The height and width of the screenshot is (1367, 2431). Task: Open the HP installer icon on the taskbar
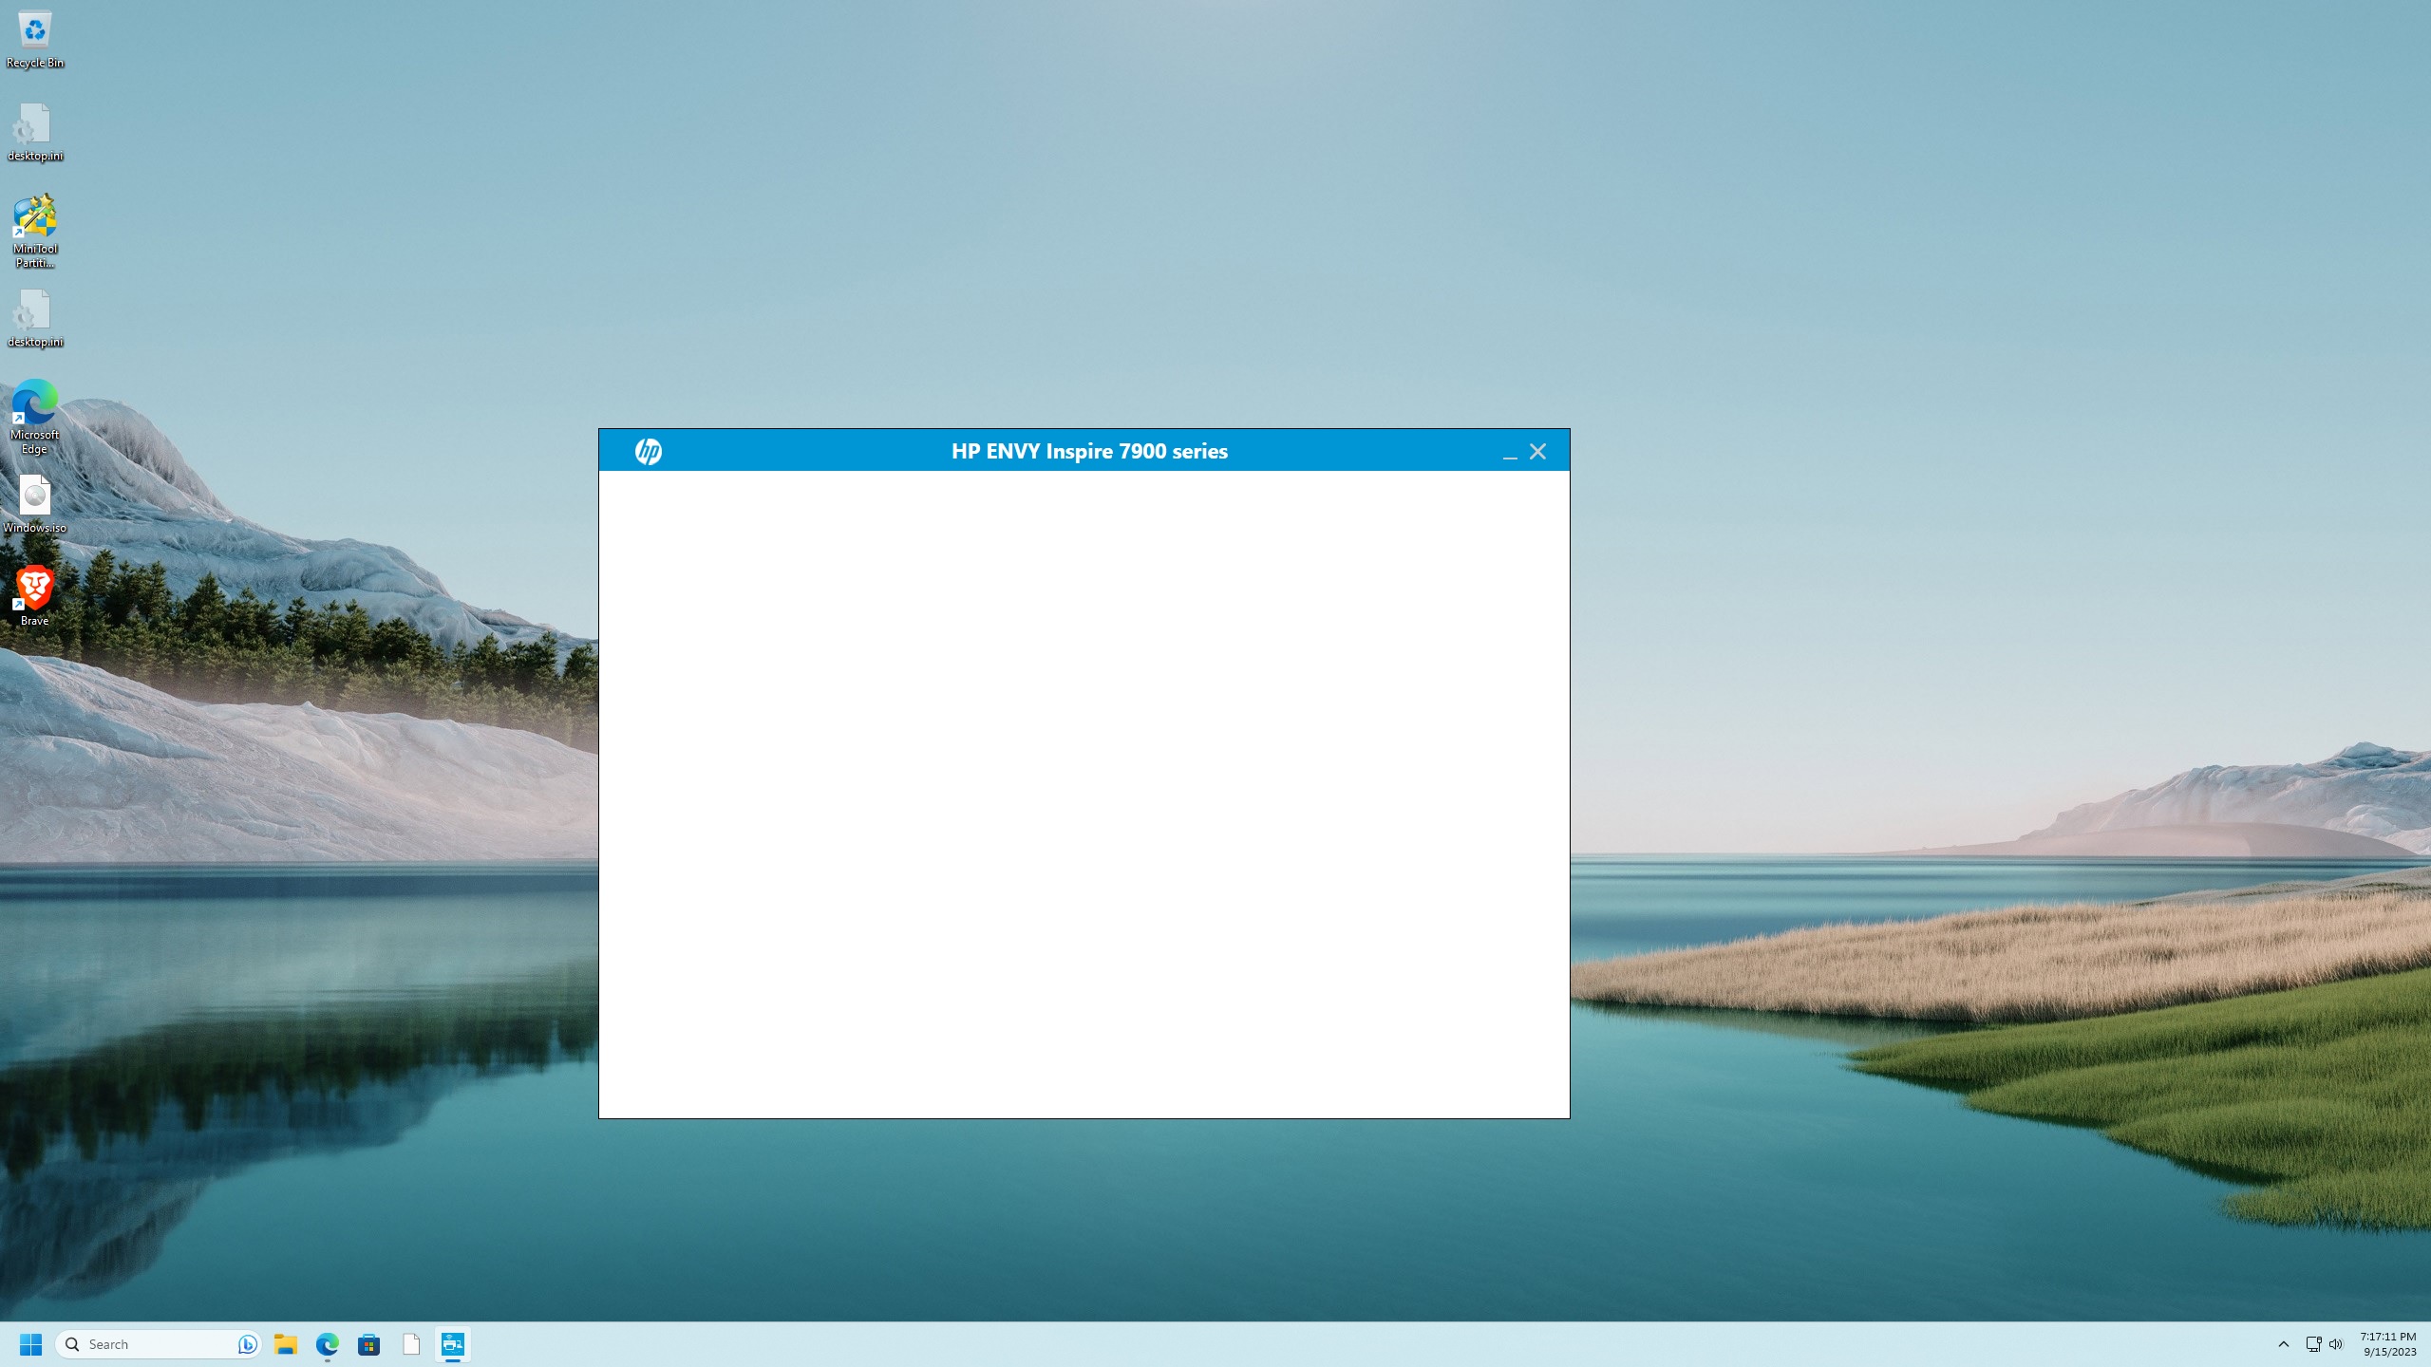(x=451, y=1344)
